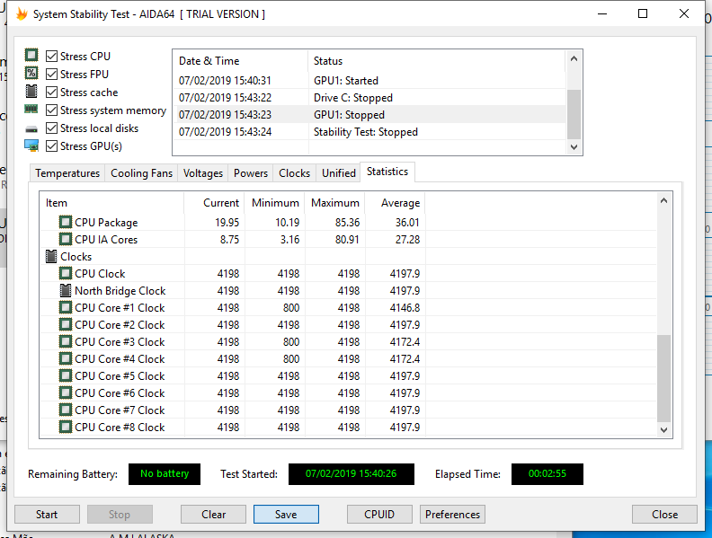Click the Item column header
The height and width of the screenshot is (538, 712).
point(111,203)
